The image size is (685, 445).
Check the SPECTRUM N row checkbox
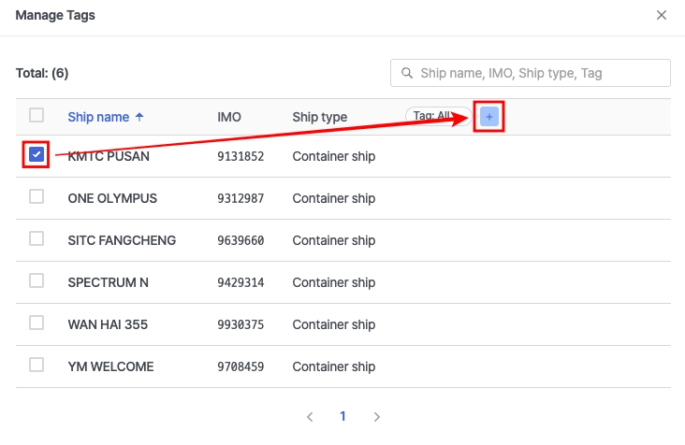point(36,280)
